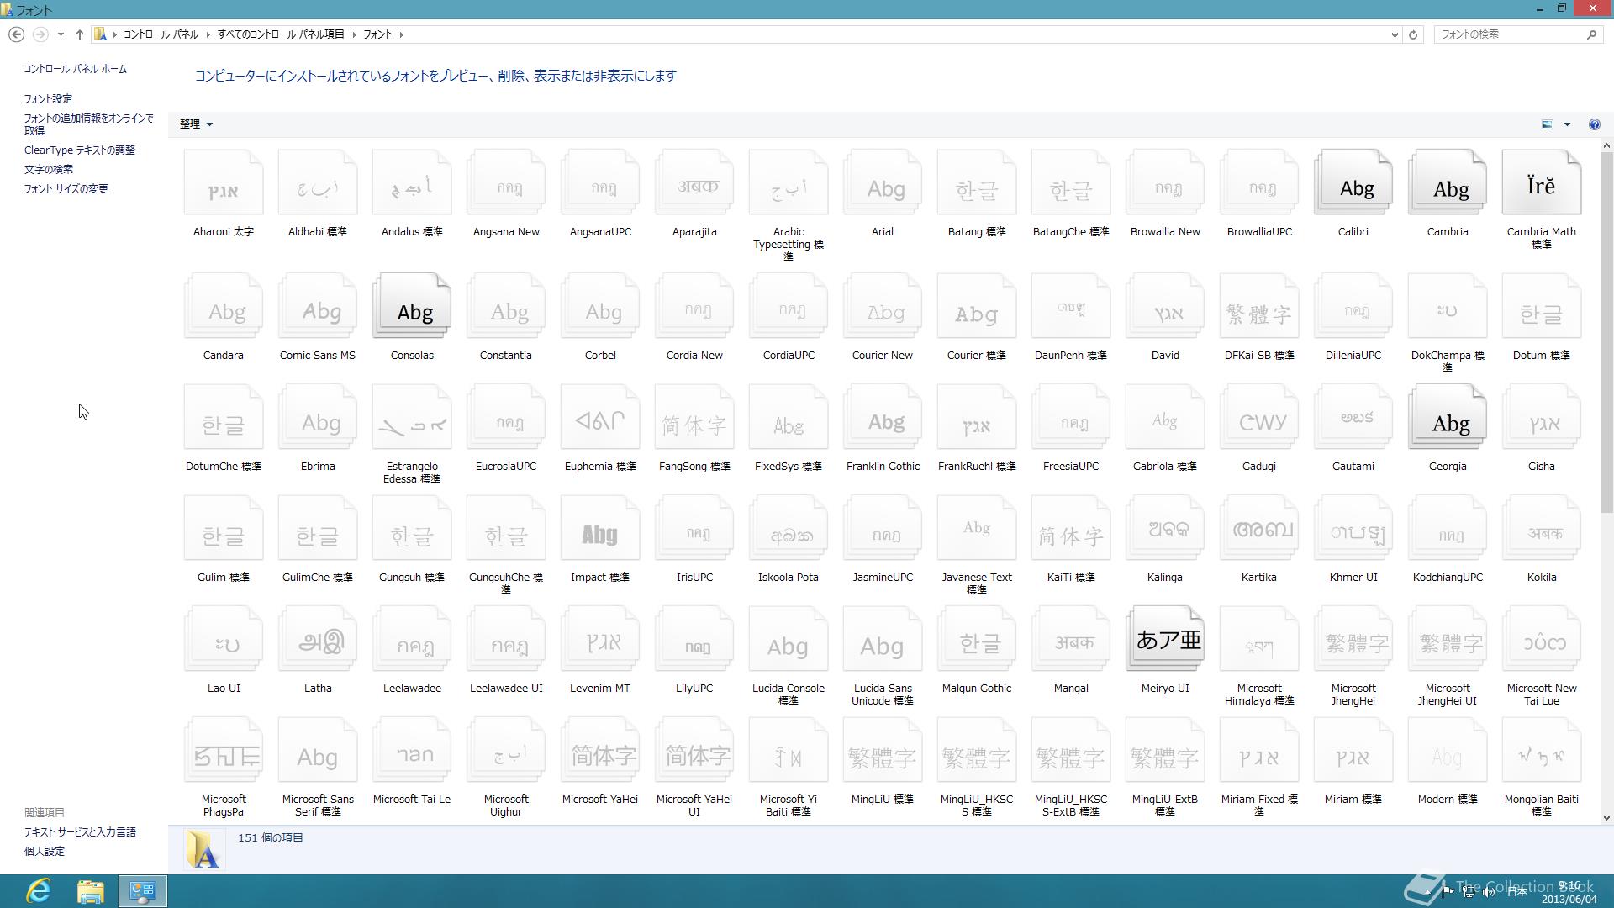The width and height of the screenshot is (1614, 908).
Task: Select the Courier New font icon
Action: coord(883,307)
